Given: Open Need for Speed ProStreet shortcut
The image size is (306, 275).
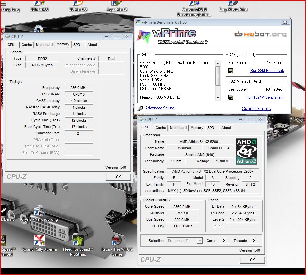Looking at the screenshot, I should [x=78, y=246].
